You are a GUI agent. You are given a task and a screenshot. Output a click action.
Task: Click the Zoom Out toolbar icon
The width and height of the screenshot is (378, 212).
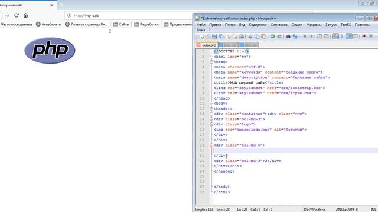(x=311, y=37)
